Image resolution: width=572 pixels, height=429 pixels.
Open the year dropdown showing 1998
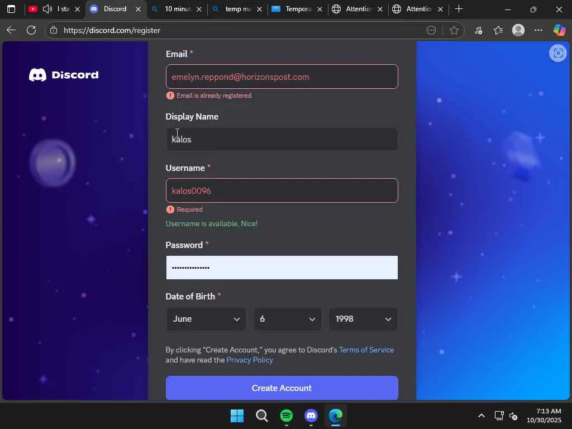coord(363,319)
